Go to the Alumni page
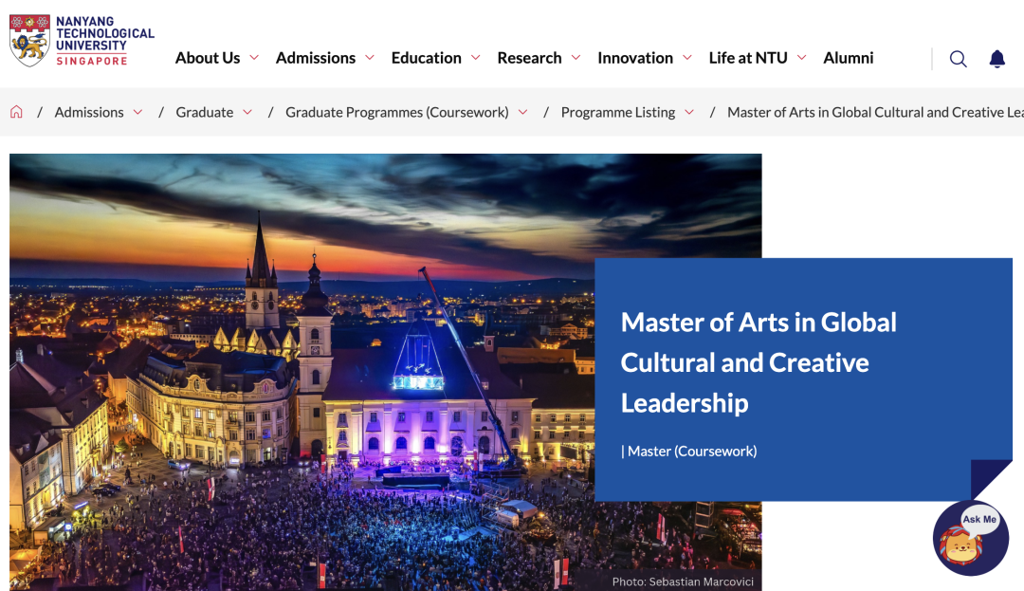This screenshot has width=1024, height=591. tap(849, 58)
